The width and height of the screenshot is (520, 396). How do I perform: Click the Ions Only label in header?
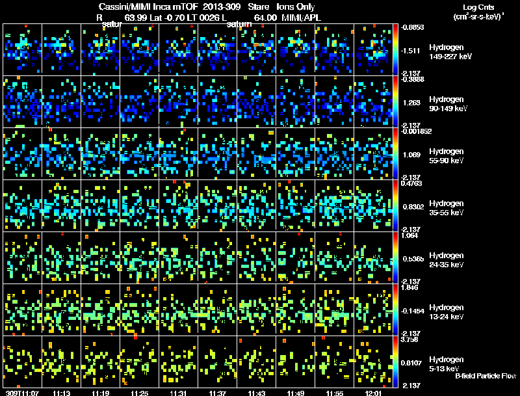296,6
